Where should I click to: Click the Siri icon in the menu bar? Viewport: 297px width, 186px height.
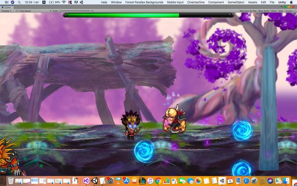(x=13, y=2)
